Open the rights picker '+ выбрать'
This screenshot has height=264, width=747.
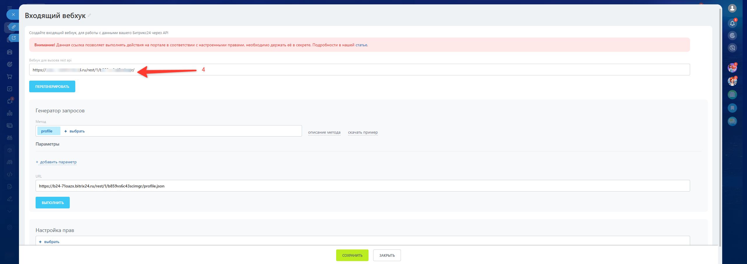tap(49, 242)
